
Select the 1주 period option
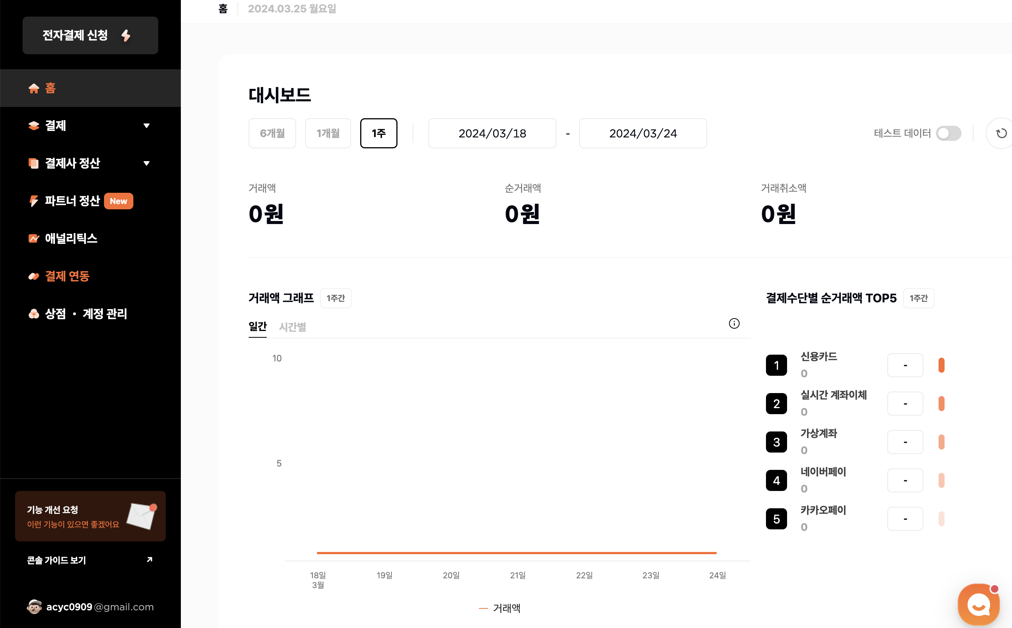coord(379,133)
